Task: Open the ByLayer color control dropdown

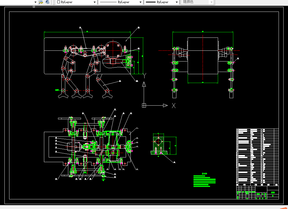Action: 77,2
